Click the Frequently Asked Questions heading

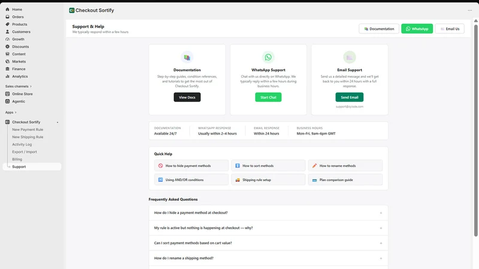[x=173, y=200]
